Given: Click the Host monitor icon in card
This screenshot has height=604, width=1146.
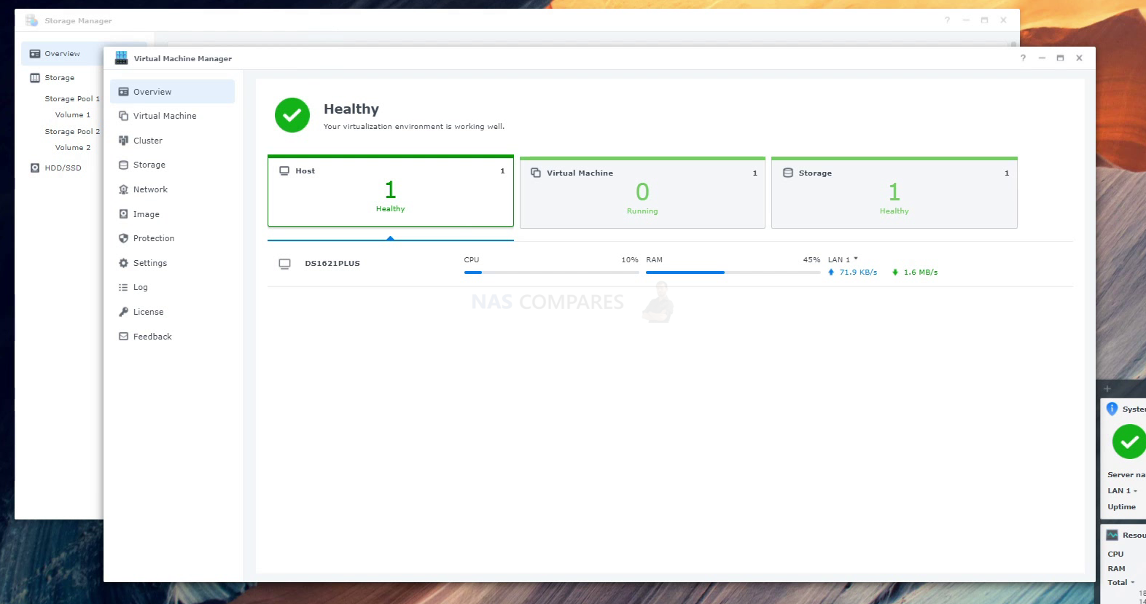Looking at the screenshot, I should [x=284, y=170].
